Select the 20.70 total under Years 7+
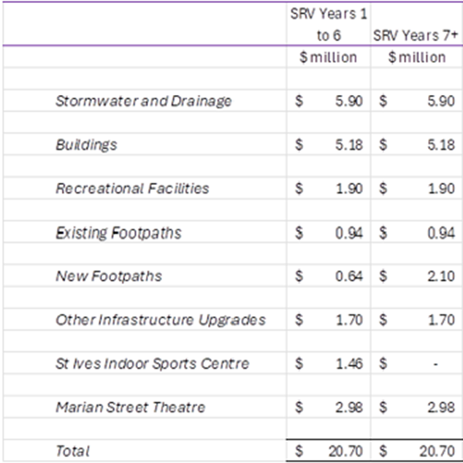The height and width of the screenshot is (463, 463). pyautogui.click(x=438, y=451)
